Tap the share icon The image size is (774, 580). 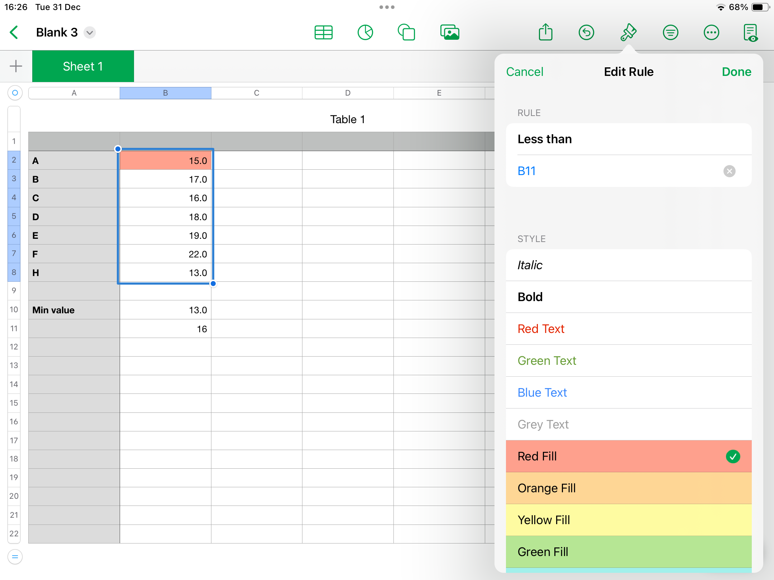545,33
